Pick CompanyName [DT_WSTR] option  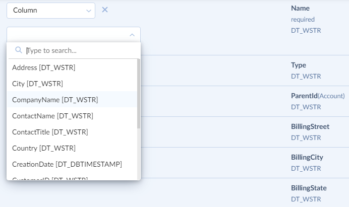[x=55, y=100]
